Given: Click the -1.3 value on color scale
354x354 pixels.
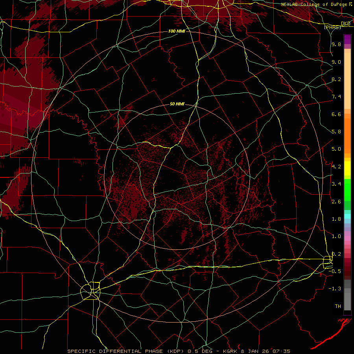Looking at the screenshot, I should (x=335, y=289).
